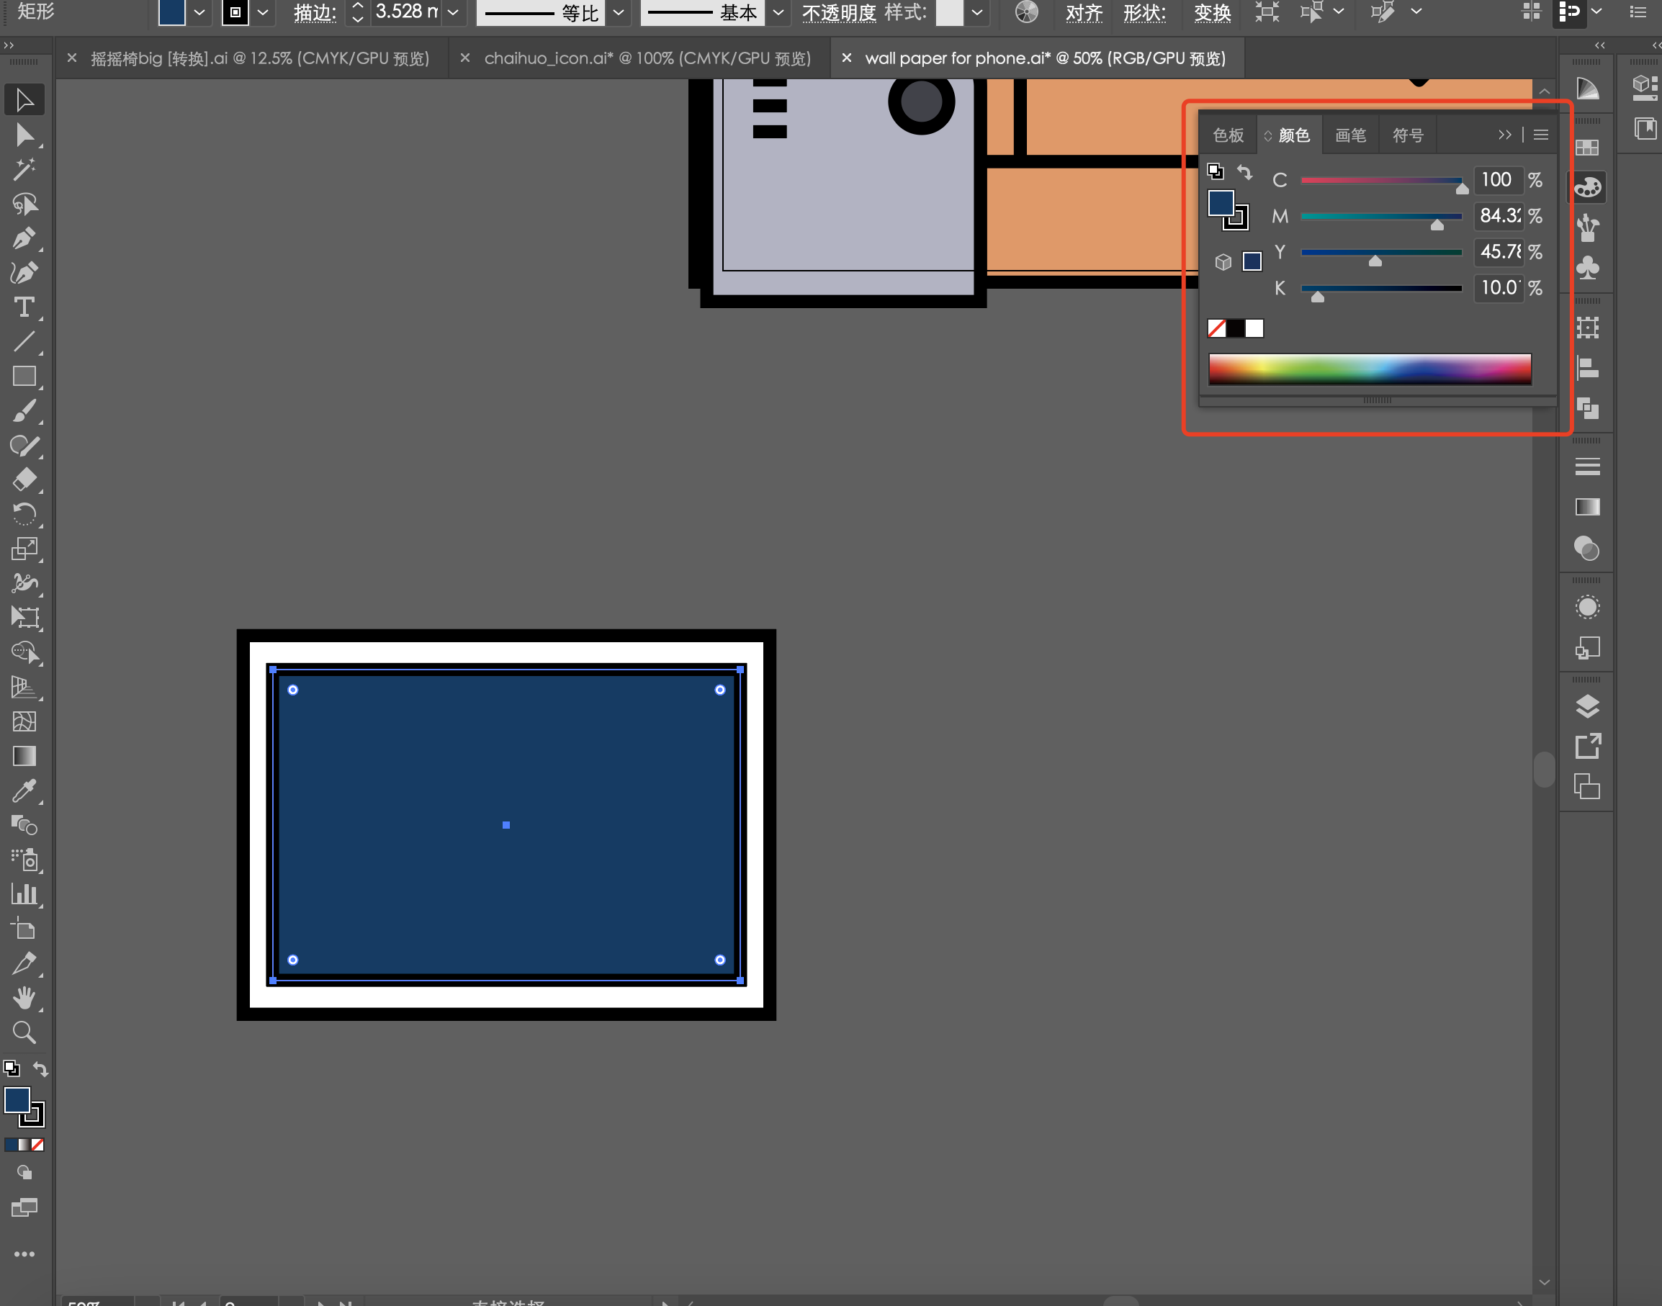Viewport: 1662px width, 1306px height.
Task: Select the Pen tool
Action: point(24,238)
